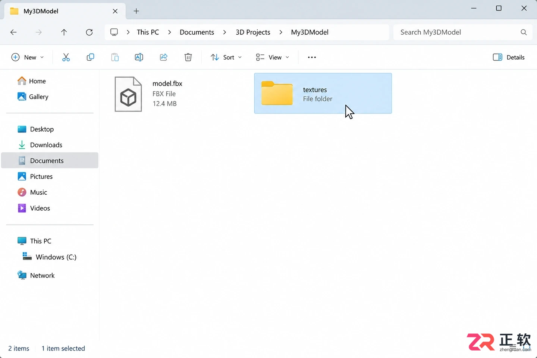Image resolution: width=537 pixels, height=358 pixels.
Task: Click This PC in the address breadcrumb
Action: pyautogui.click(x=148, y=32)
